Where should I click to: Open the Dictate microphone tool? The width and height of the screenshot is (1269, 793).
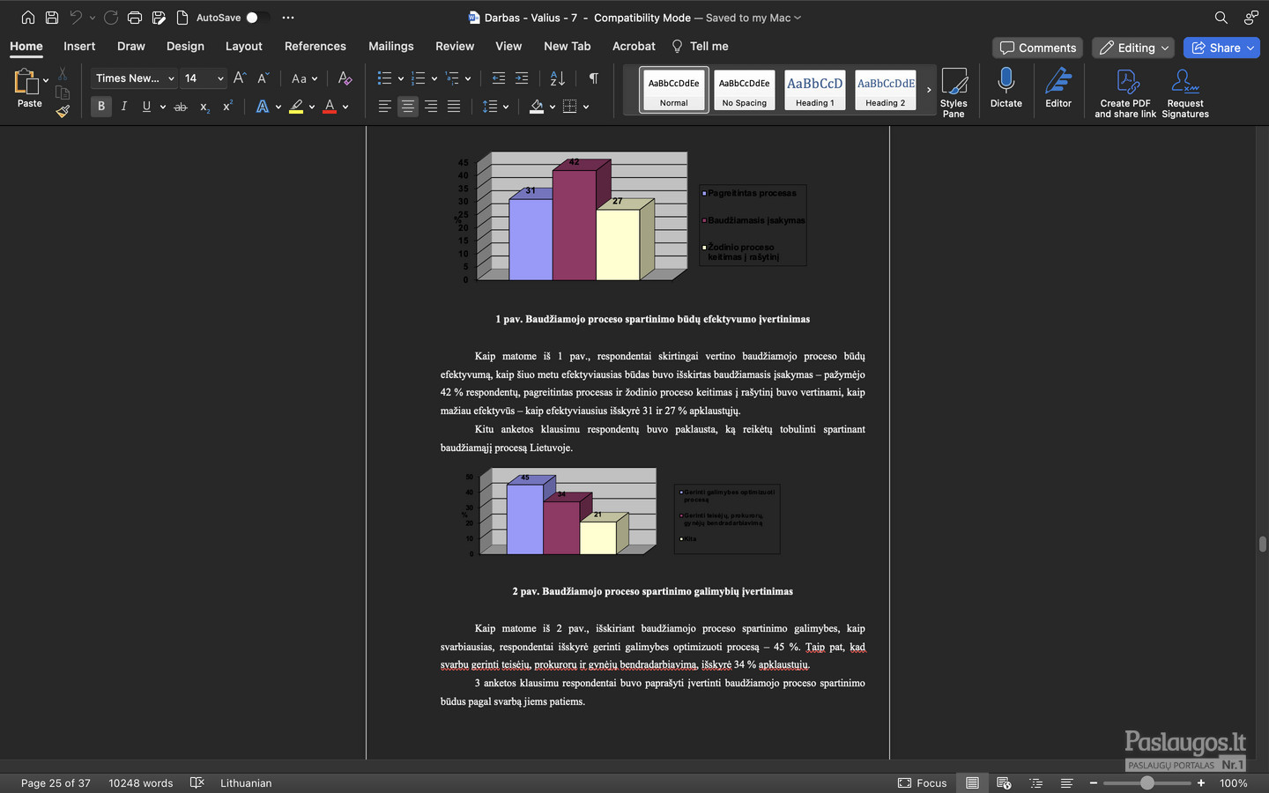pyautogui.click(x=1006, y=89)
